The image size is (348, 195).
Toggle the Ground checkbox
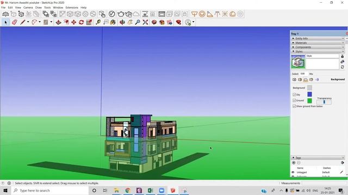294,100
